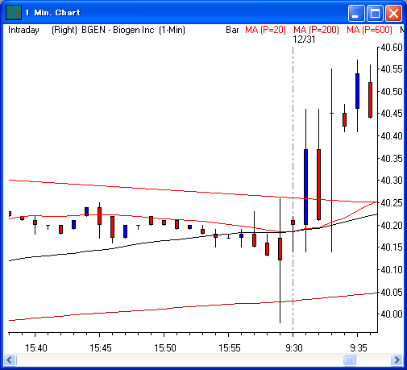Screen dimensions: 407x370
Task: Click the 40.05 price axis label
Action: pyautogui.click(x=392, y=292)
